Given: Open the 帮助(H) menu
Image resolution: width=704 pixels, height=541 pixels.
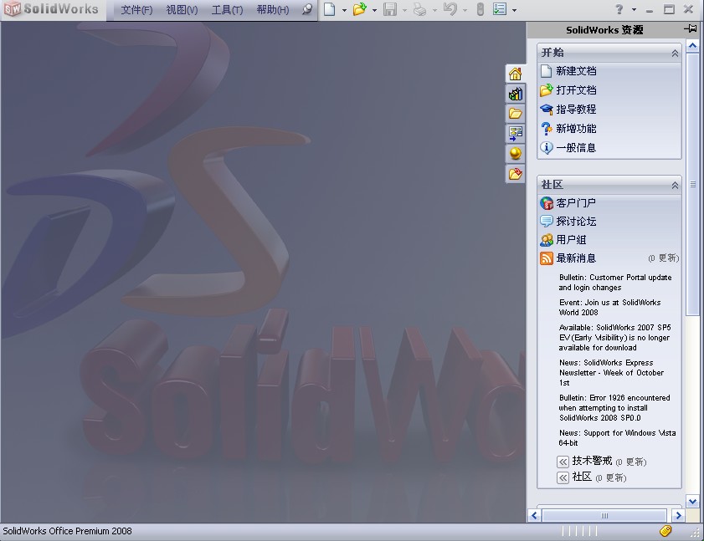Looking at the screenshot, I should click(x=273, y=9).
